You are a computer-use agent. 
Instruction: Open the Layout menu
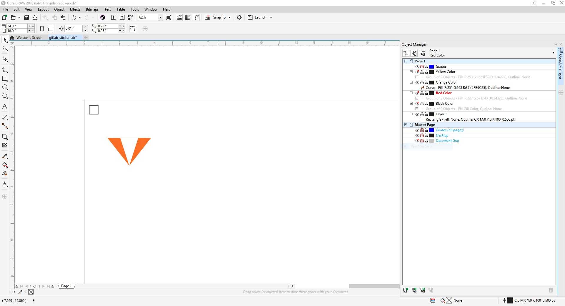(43, 9)
